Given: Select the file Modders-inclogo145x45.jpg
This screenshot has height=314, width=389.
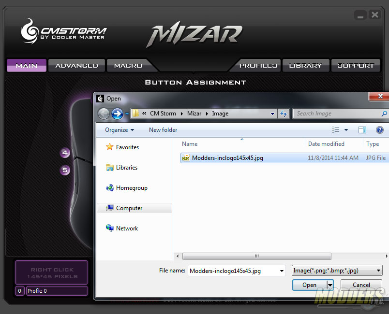Looking at the screenshot, I should click(285, 158).
